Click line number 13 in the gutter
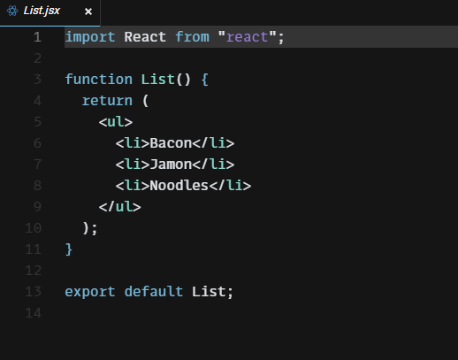The width and height of the screenshot is (458, 360). tap(34, 292)
